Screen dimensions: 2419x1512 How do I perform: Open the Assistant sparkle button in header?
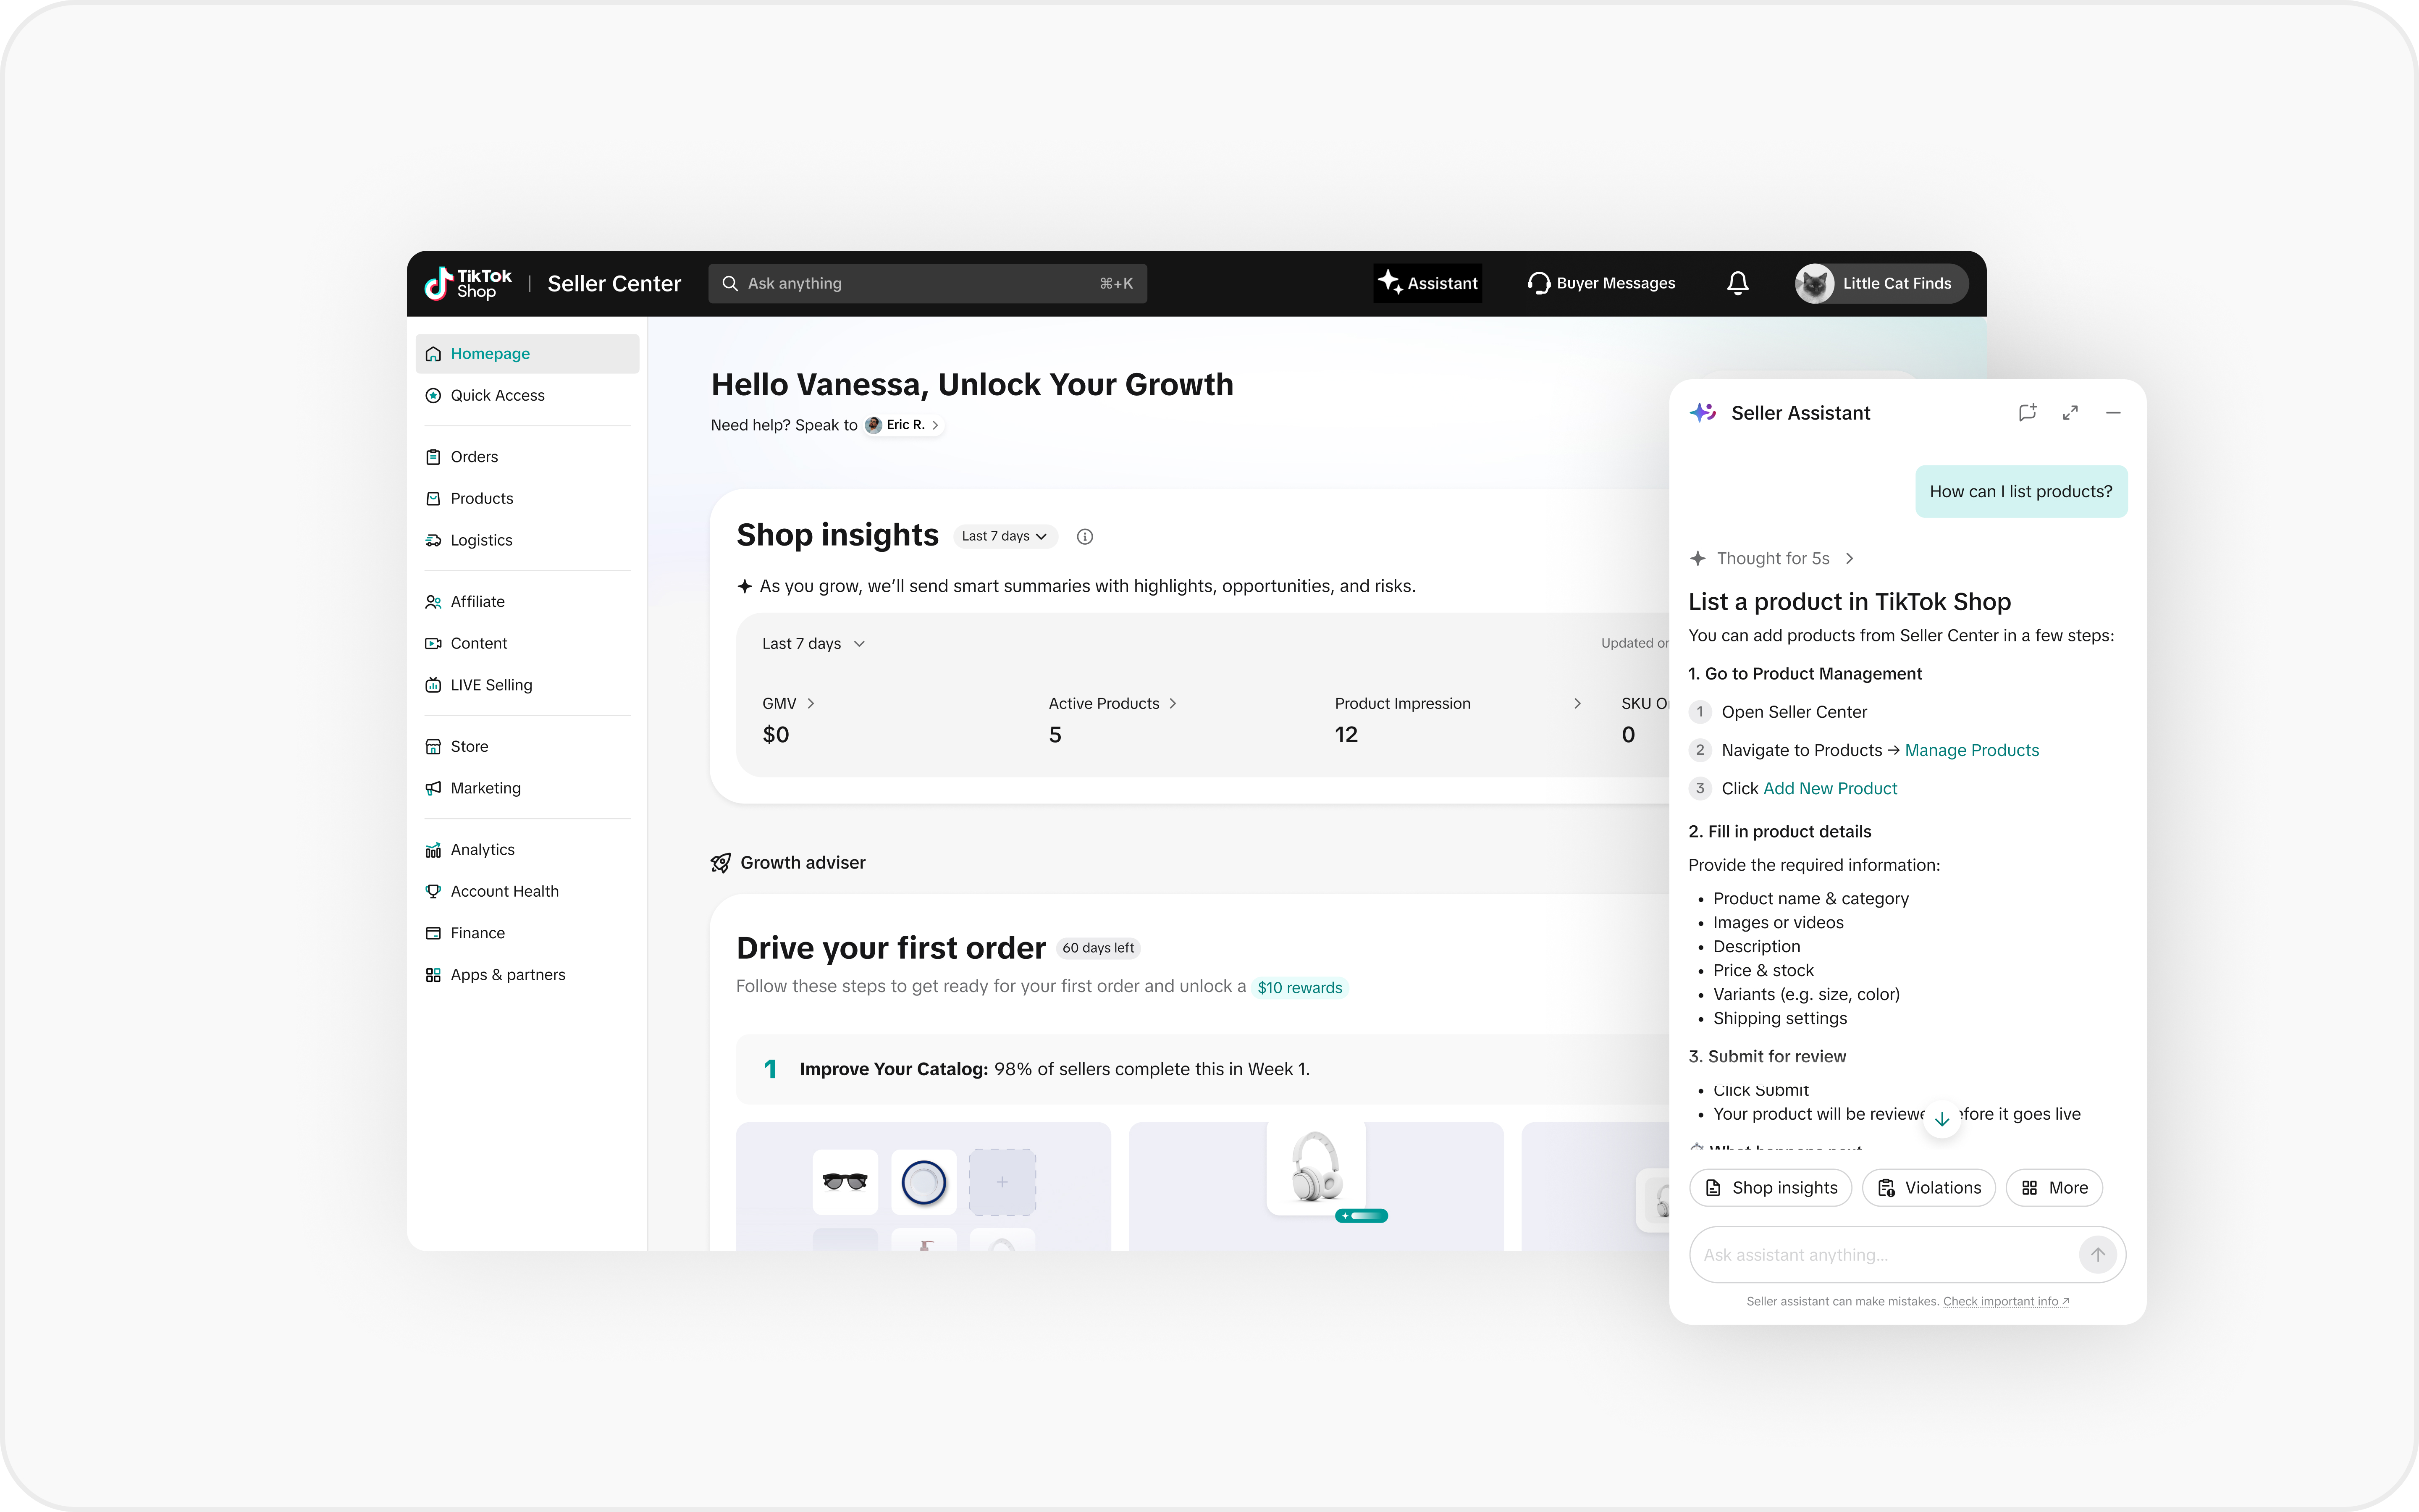pyautogui.click(x=1427, y=283)
